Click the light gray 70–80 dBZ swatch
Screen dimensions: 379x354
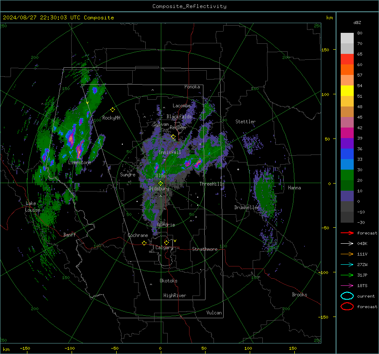pos(347,38)
